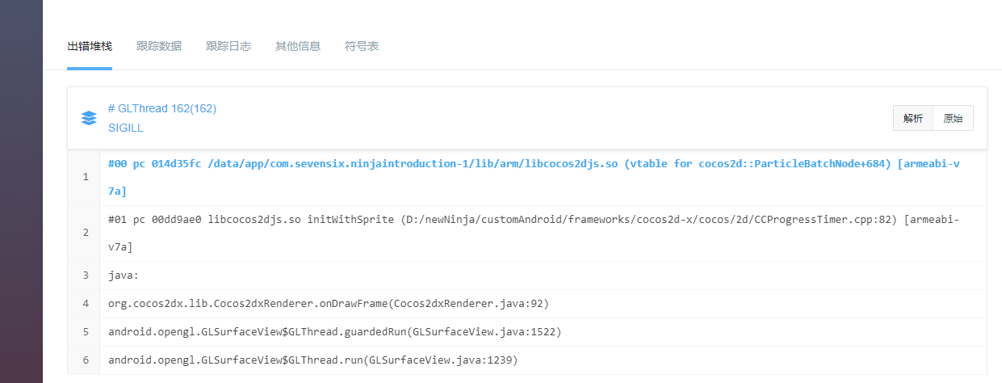
Task: Click the GLThread.guardedRun stack line
Action: point(334,331)
